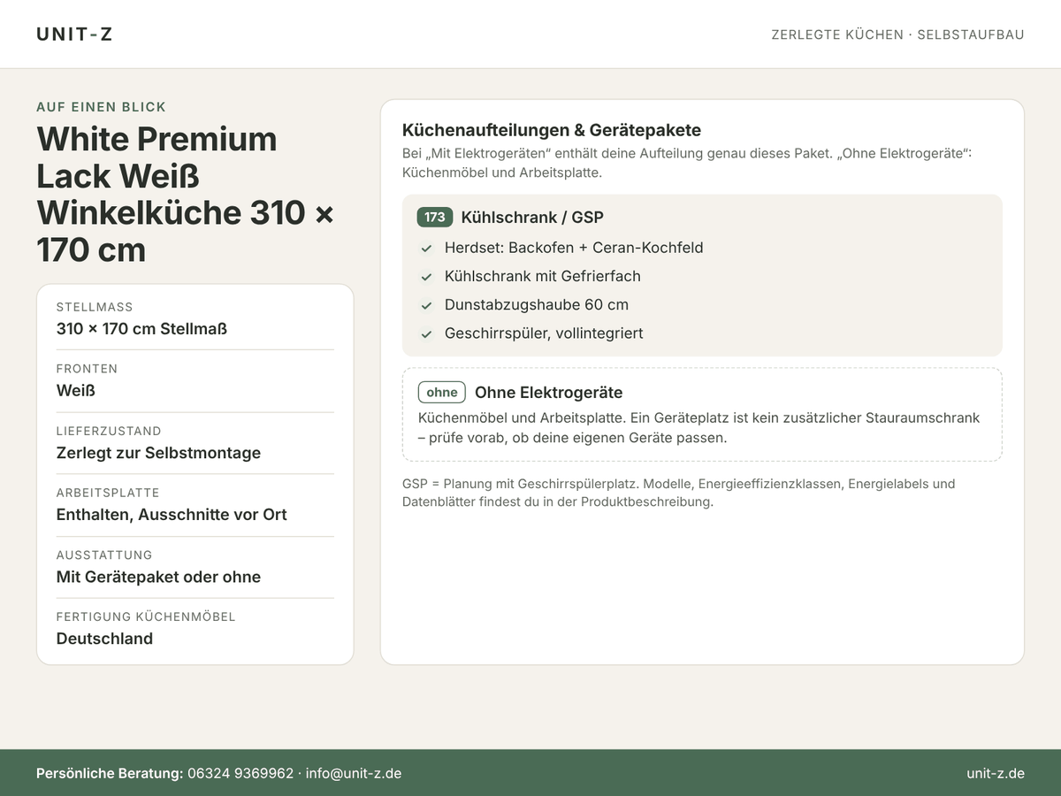Click the heading 'Küchenaufteilungen & Gerätepakete'

[552, 130]
